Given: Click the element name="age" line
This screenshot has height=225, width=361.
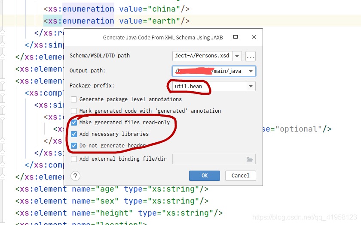Looking at the screenshot, I should click(112, 189).
